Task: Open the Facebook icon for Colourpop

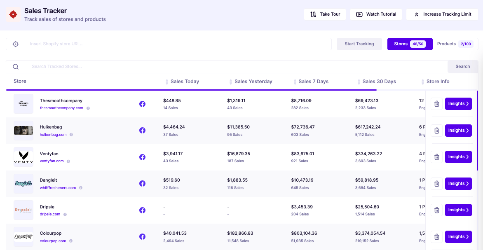Action: 142,237
